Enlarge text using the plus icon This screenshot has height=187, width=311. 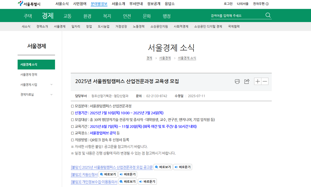point(257,81)
